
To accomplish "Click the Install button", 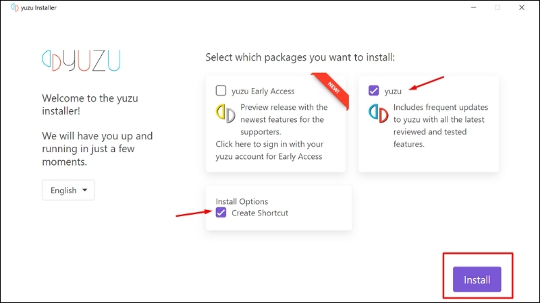I will click(477, 279).
